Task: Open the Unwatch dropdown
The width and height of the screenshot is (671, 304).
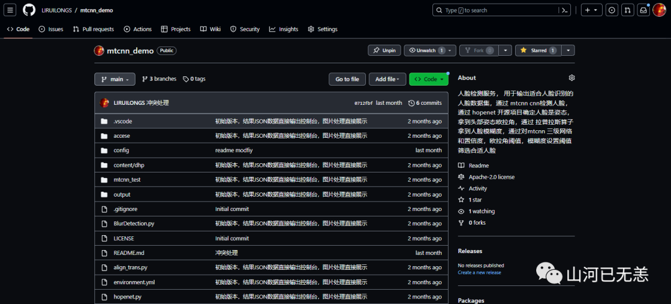Action: pos(430,50)
